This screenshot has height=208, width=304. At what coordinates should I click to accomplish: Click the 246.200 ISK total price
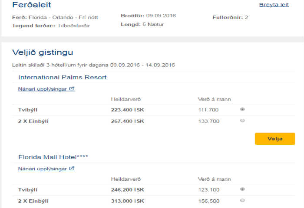127,189
